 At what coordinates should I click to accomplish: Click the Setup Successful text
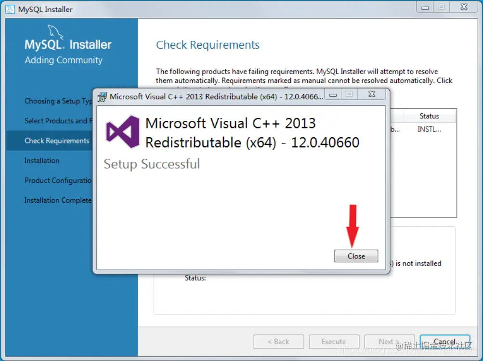coord(152,164)
